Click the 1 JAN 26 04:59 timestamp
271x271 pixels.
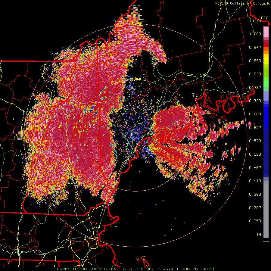[x=195, y=269]
